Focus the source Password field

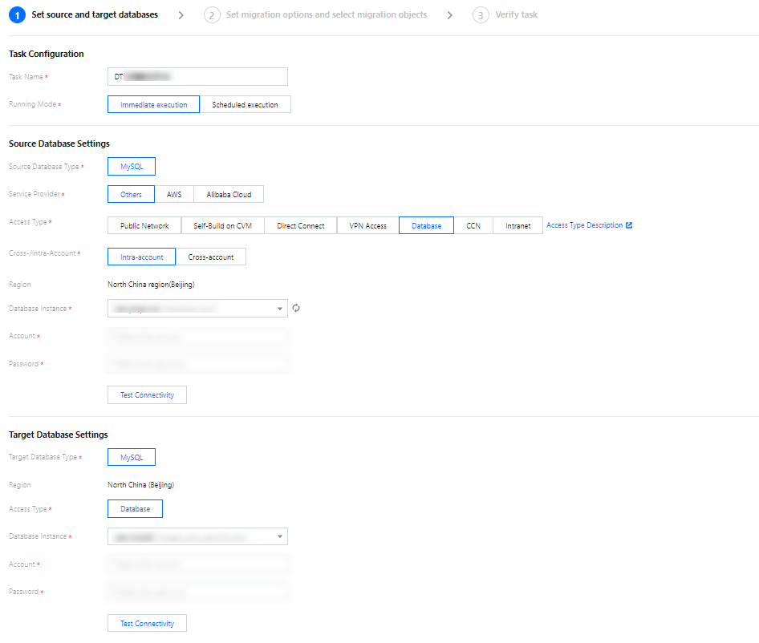(197, 364)
